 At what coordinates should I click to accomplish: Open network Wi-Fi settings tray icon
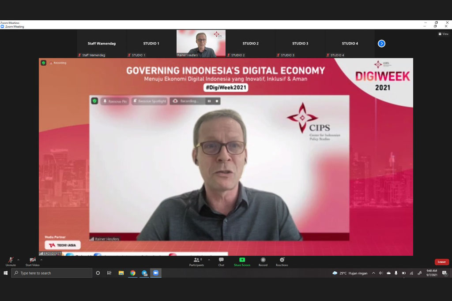(x=412, y=273)
